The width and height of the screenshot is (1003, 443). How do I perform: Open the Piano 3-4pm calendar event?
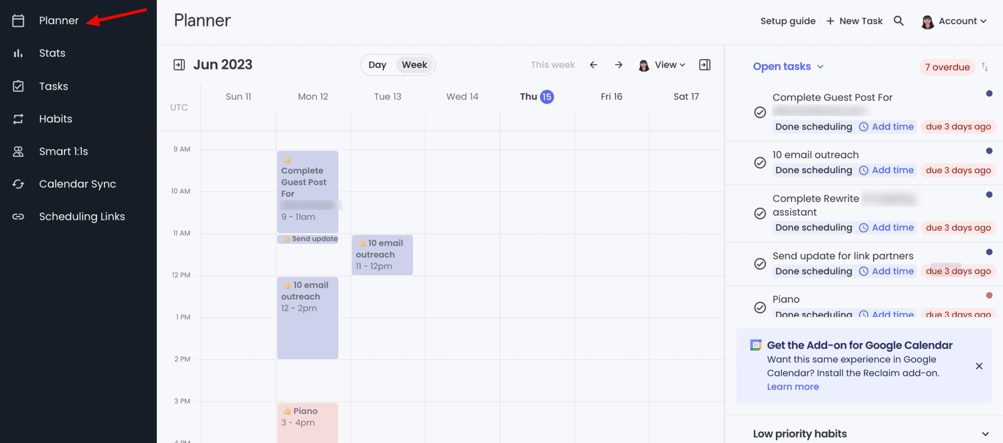pyautogui.click(x=307, y=421)
